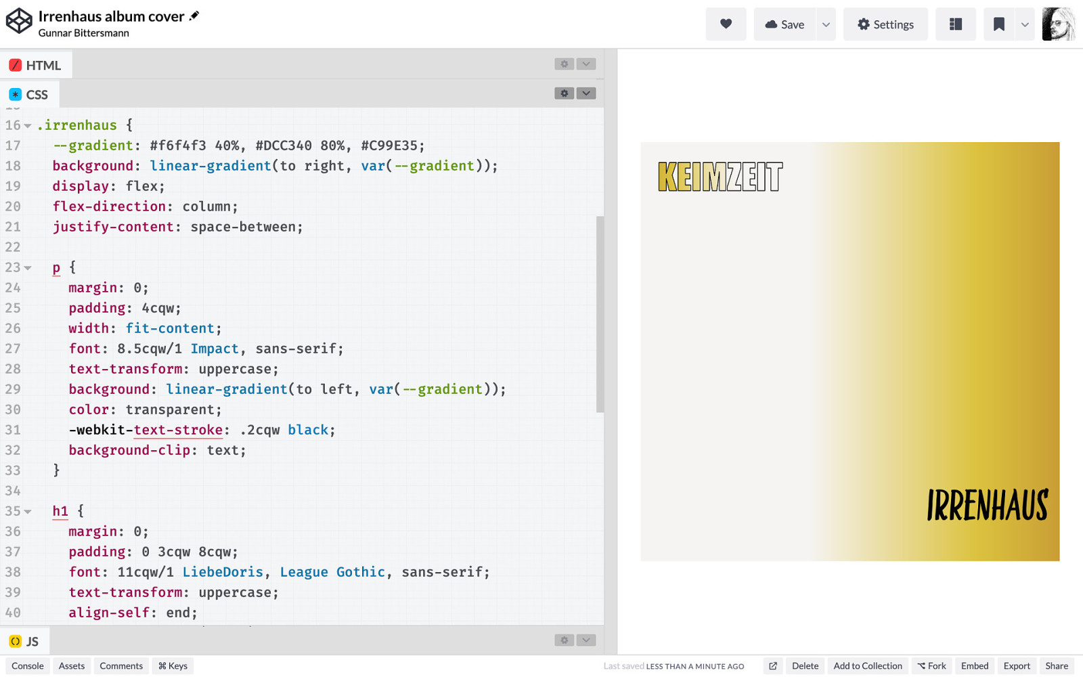Click the 'align-self: end' line
The width and height of the screenshot is (1083, 677).
(133, 613)
